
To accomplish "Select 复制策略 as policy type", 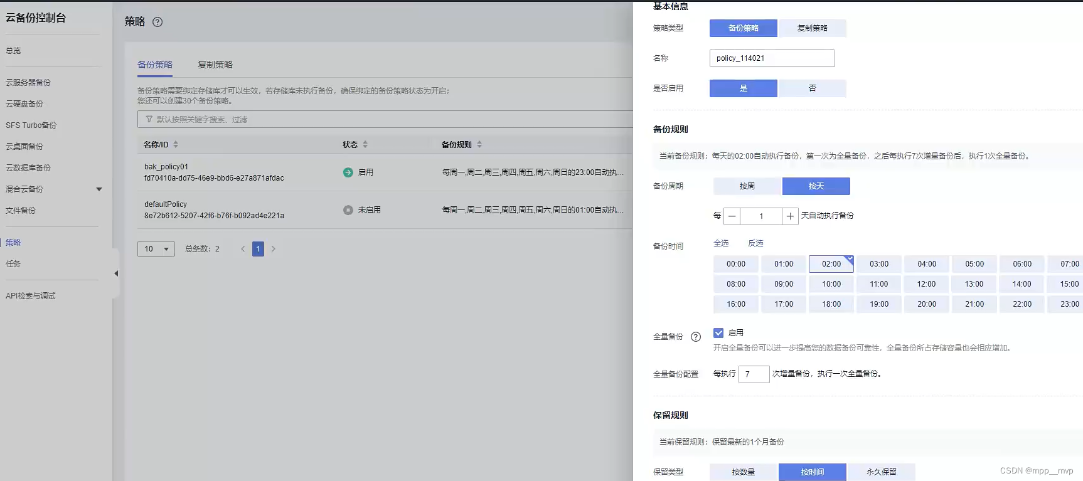I will coord(813,28).
